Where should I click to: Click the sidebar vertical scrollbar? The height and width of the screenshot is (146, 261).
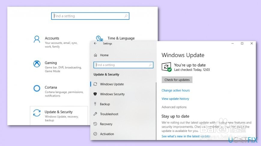[x=156, y=111]
